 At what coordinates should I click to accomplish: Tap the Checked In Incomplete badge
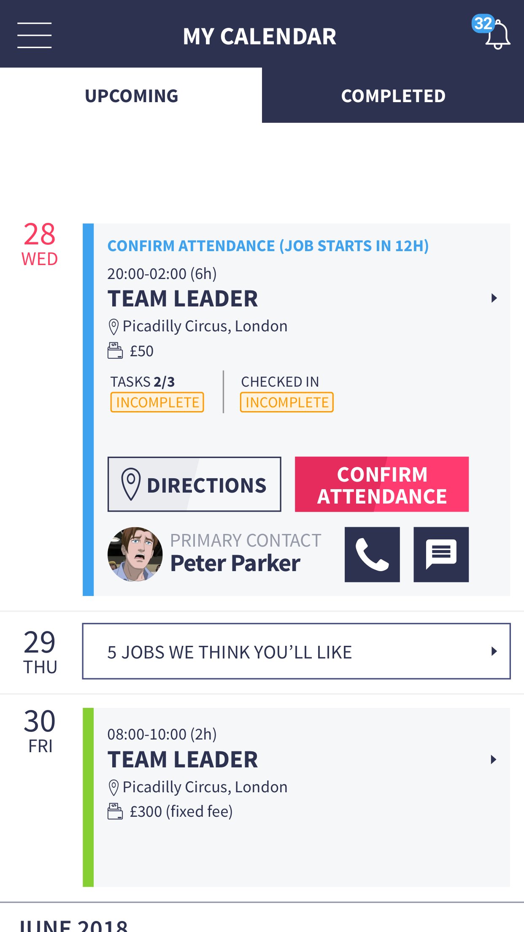(x=286, y=402)
